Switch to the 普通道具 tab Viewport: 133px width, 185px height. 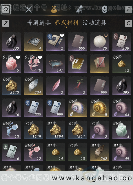39,23
